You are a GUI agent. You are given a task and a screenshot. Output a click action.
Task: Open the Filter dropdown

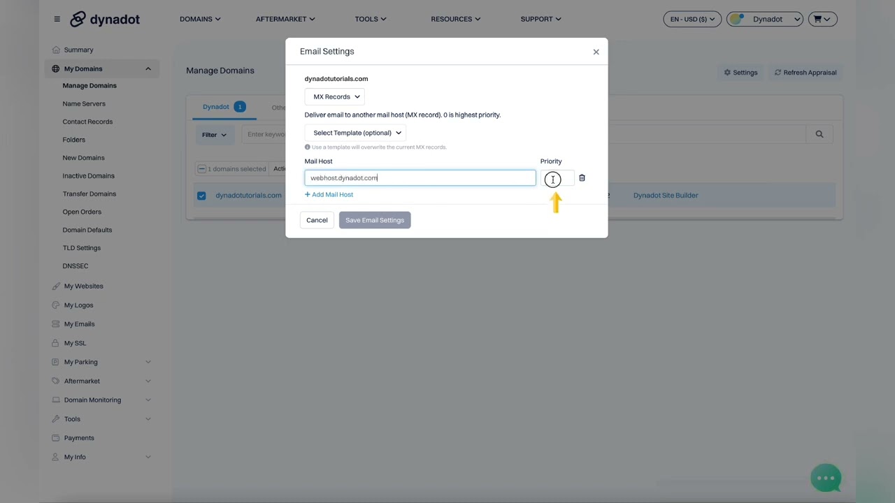(214, 135)
